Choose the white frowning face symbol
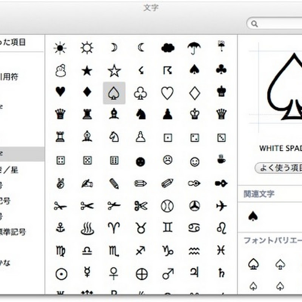 168,160
